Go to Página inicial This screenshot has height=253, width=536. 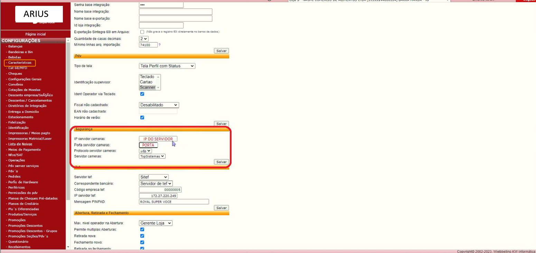(x=35, y=34)
